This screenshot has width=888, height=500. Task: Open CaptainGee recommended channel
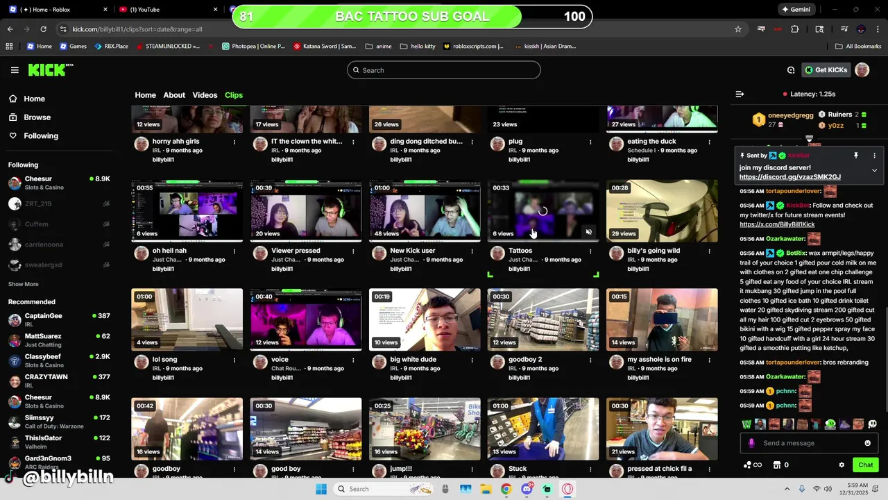pos(59,319)
